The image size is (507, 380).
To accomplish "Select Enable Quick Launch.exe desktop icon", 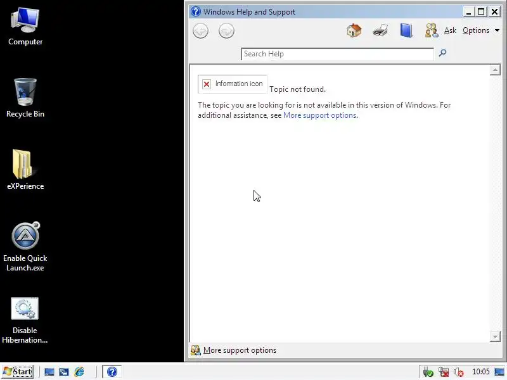I will pyautogui.click(x=25, y=246).
